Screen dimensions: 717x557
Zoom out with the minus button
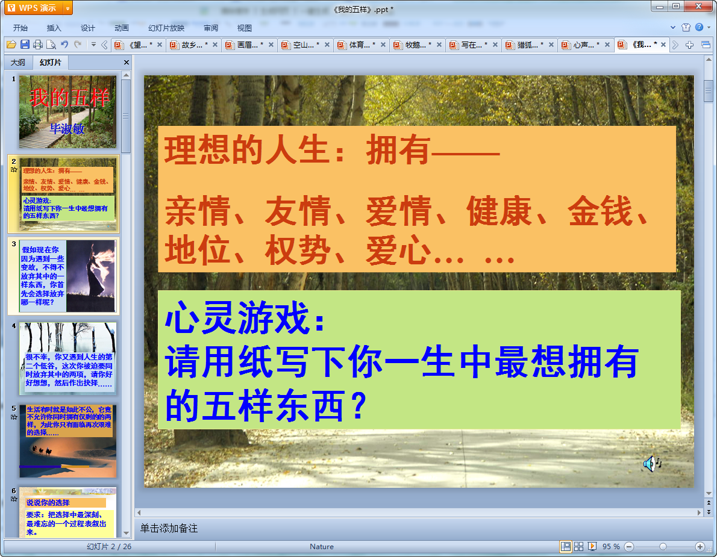coord(629,547)
